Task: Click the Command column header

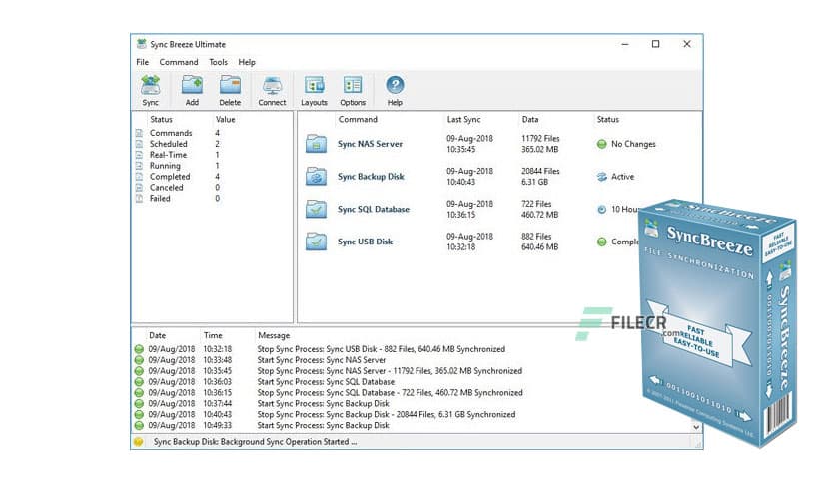Action: click(358, 119)
